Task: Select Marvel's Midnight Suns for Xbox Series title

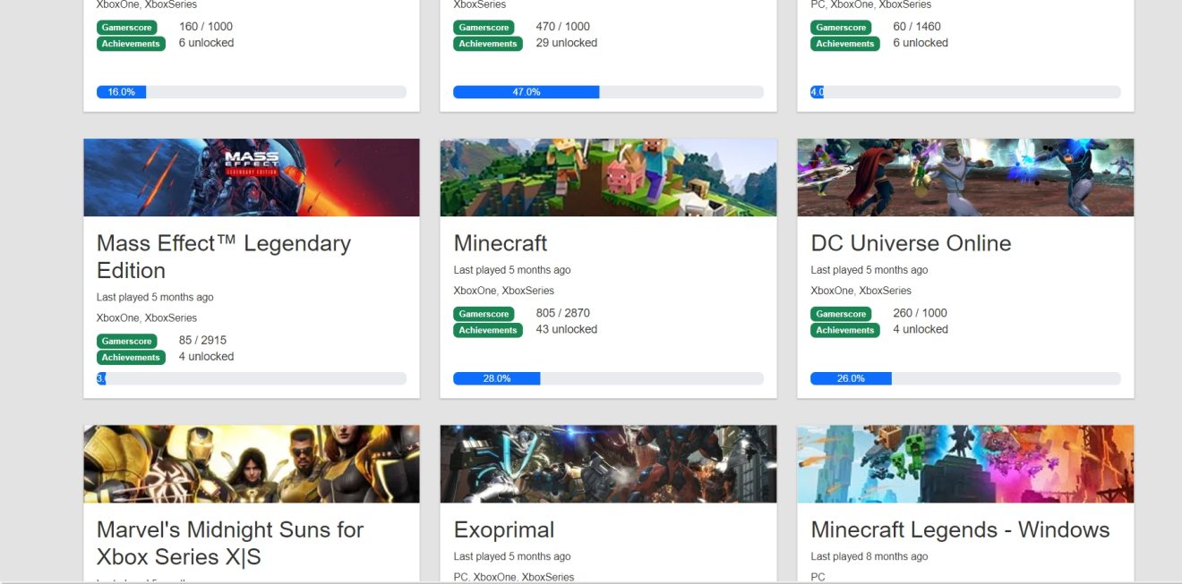Action: coord(229,543)
